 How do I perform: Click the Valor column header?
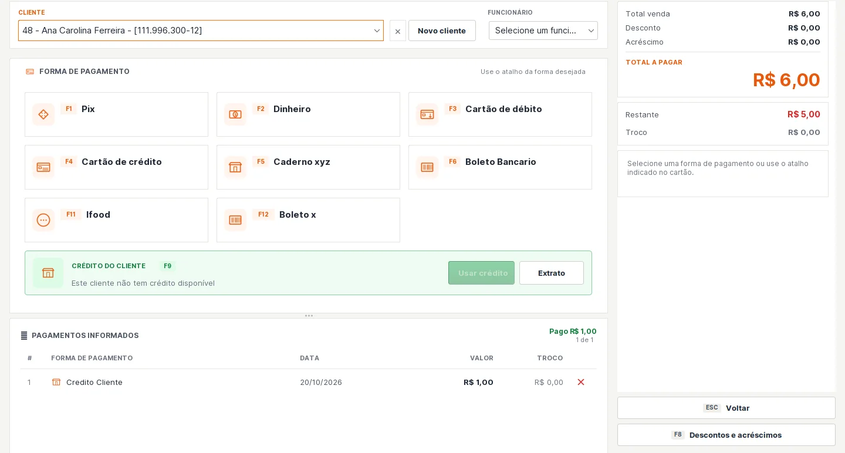(482, 358)
